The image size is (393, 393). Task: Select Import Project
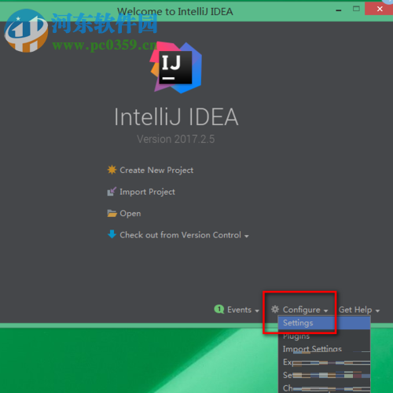(147, 192)
